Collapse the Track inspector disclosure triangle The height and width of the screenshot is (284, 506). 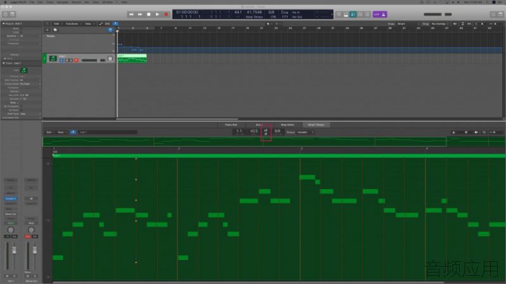(4, 63)
